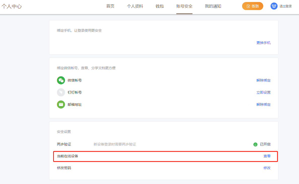Click 立即设置 for DingTalk account
This screenshot has width=299, height=184.
(x=263, y=92)
